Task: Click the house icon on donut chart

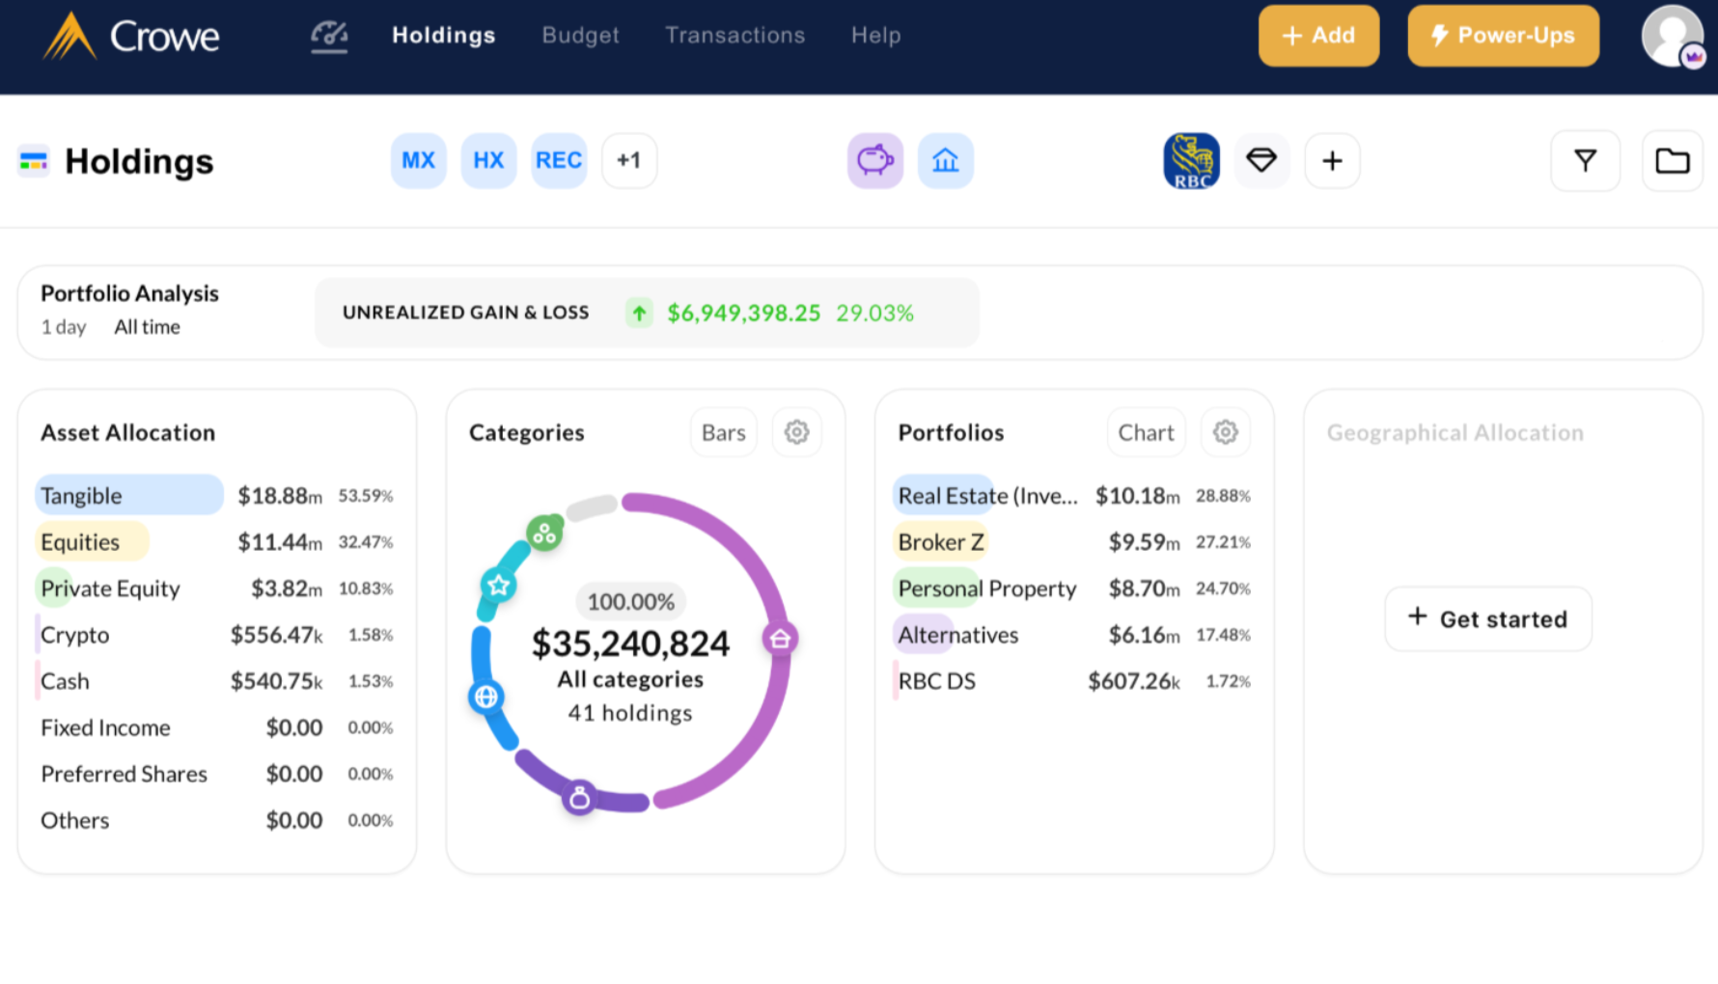Action: point(780,639)
